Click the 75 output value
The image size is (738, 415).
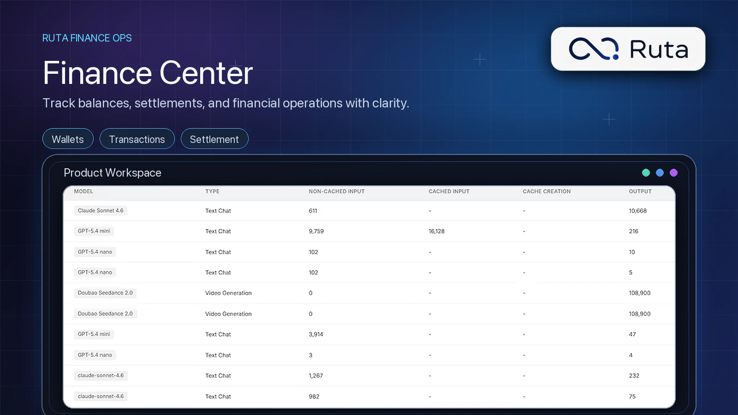click(632, 397)
